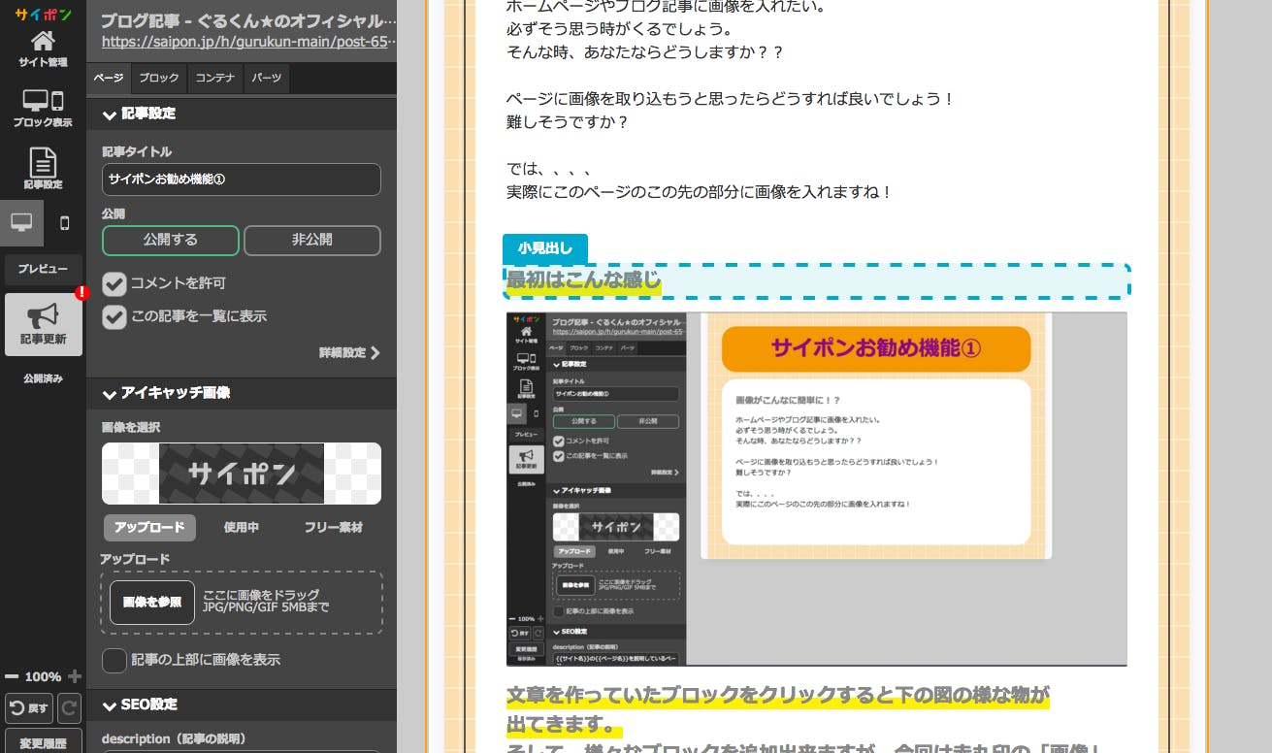Toggle この記事を一覧に表示 checkbox
This screenshot has width=1272, height=753.
pyautogui.click(x=114, y=316)
